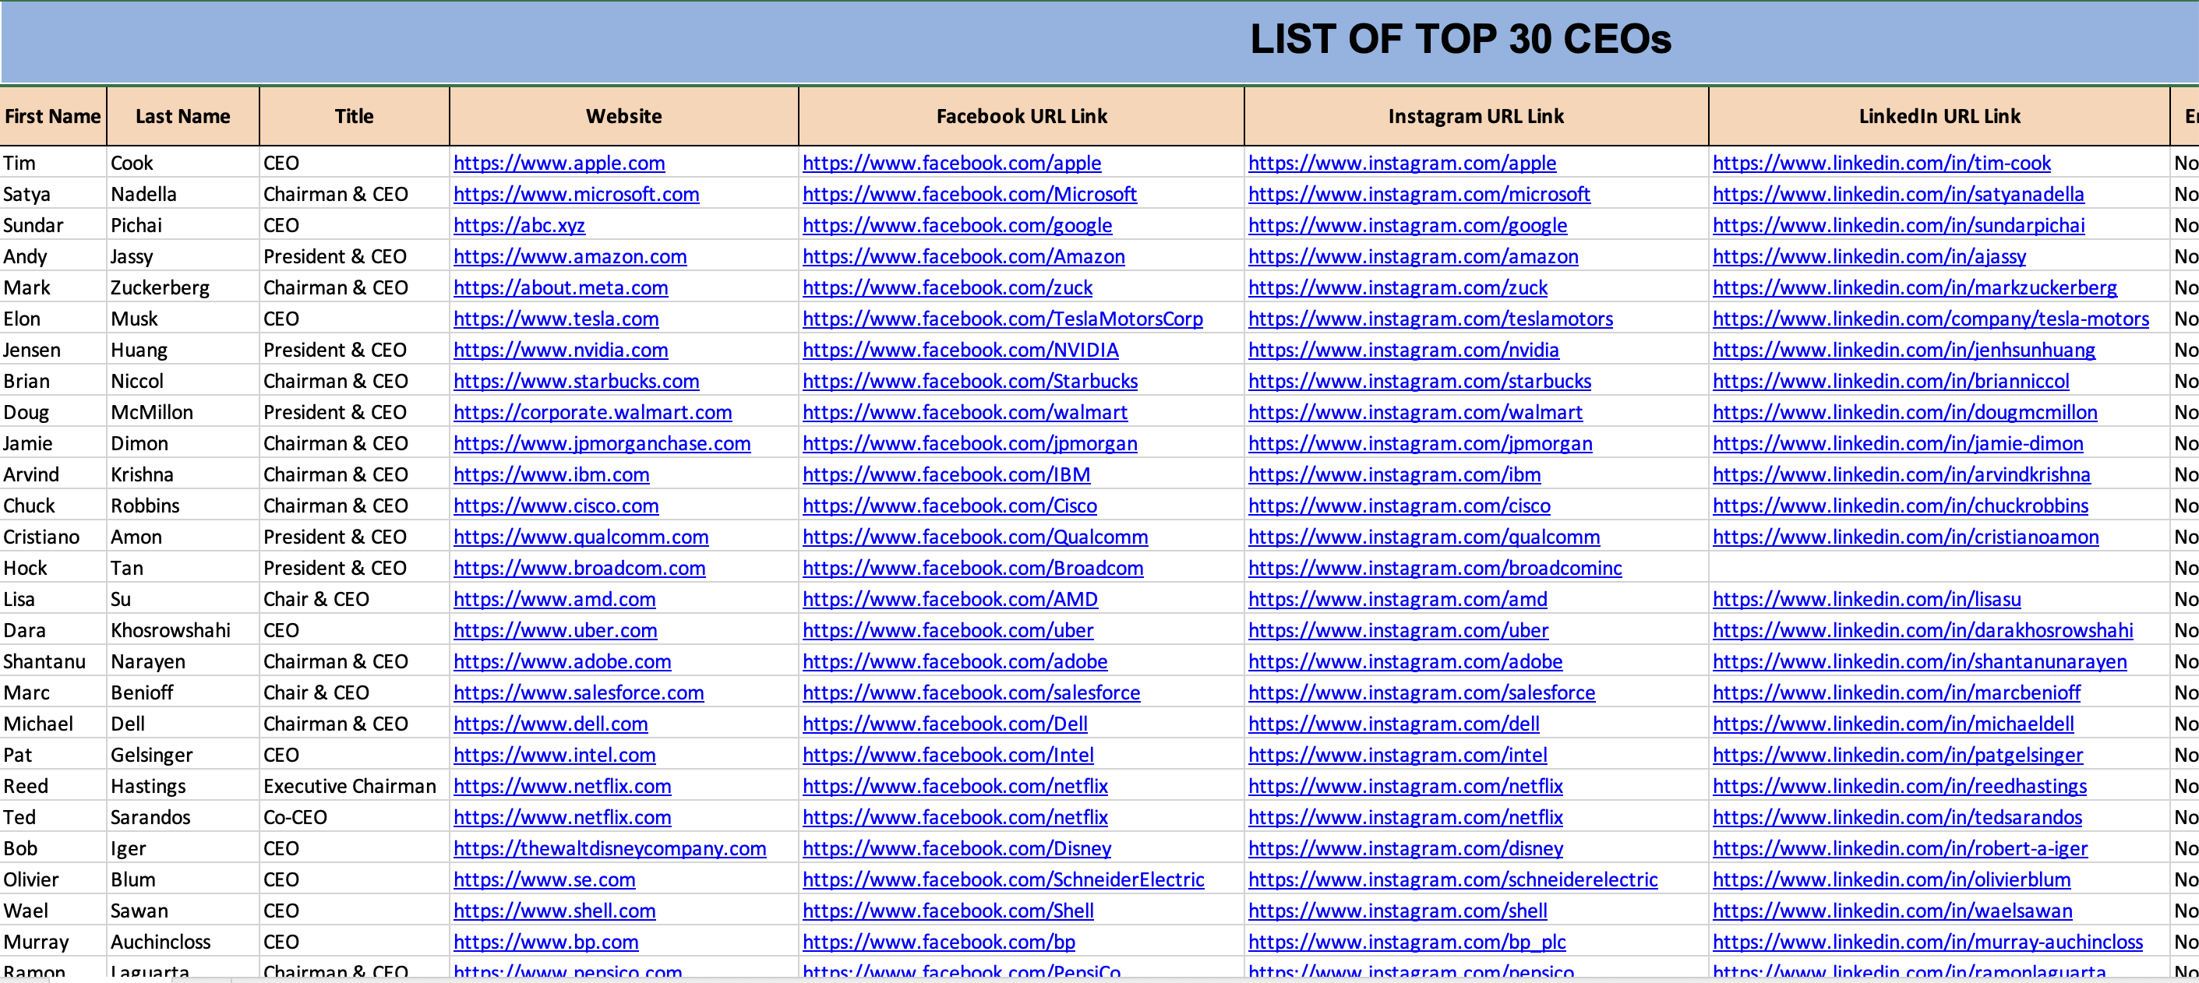The image size is (2199, 983).
Task: Select the cell containing Shantanu
Action: click(53, 661)
